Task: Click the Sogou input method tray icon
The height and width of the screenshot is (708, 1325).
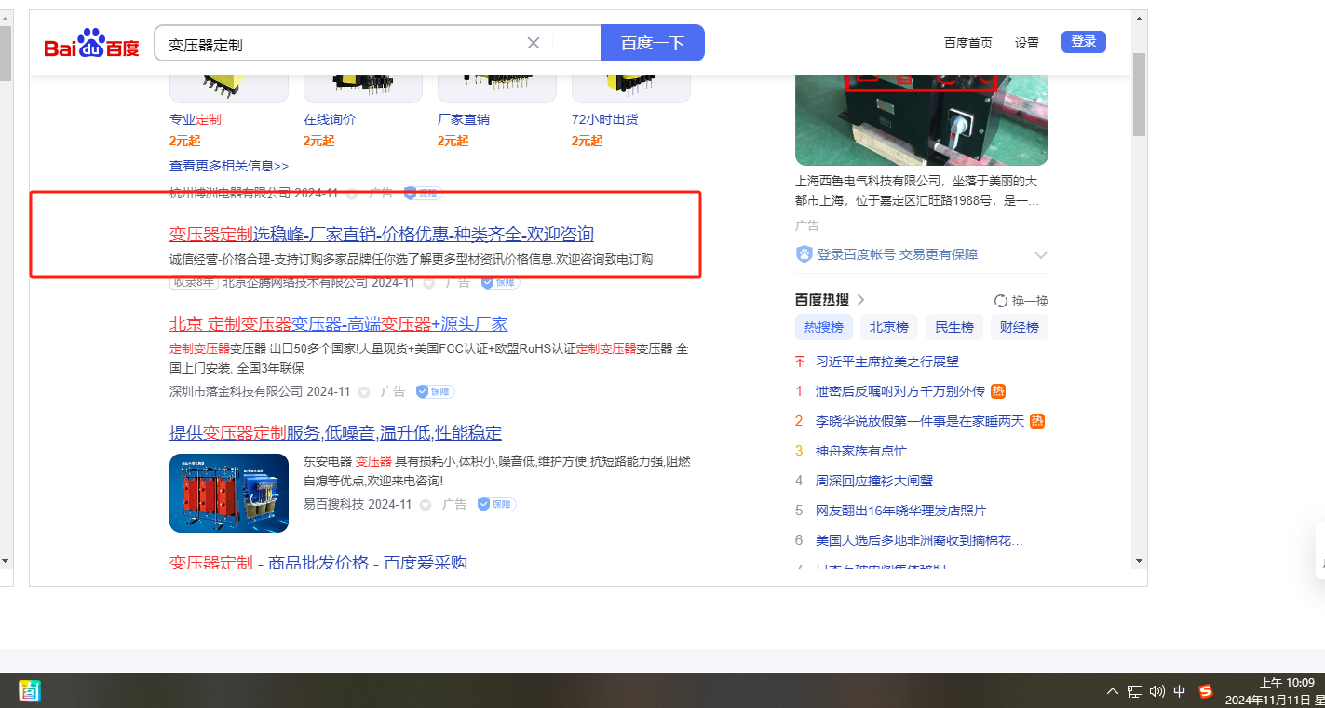Action: pos(1206,691)
